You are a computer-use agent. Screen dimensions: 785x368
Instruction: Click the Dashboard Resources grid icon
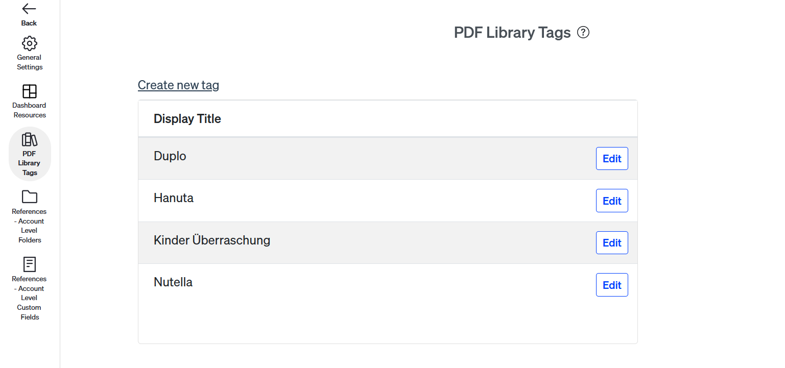[30, 91]
